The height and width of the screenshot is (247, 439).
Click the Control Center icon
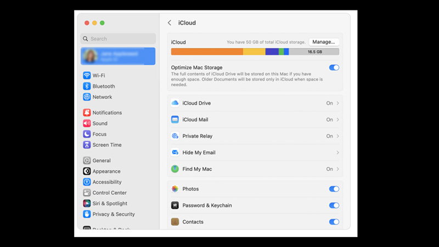point(87,193)
